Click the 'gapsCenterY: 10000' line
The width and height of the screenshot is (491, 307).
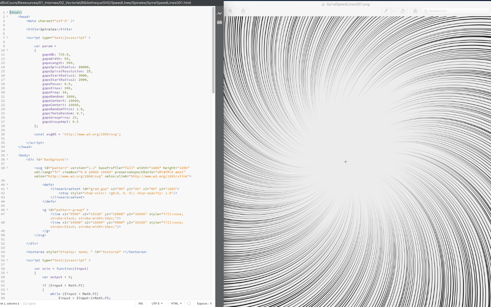(62, 105)
